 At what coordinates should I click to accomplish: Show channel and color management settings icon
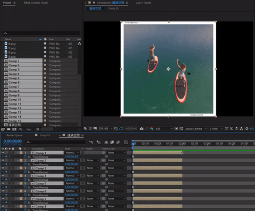(x=151, y=129)
